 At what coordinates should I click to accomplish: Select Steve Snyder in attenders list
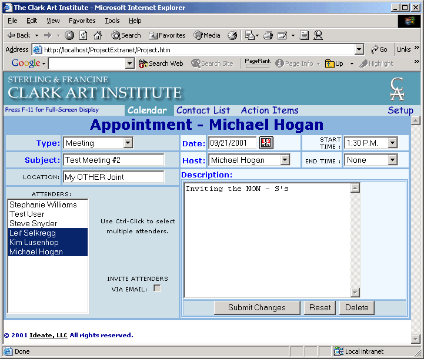coord(48,224)
